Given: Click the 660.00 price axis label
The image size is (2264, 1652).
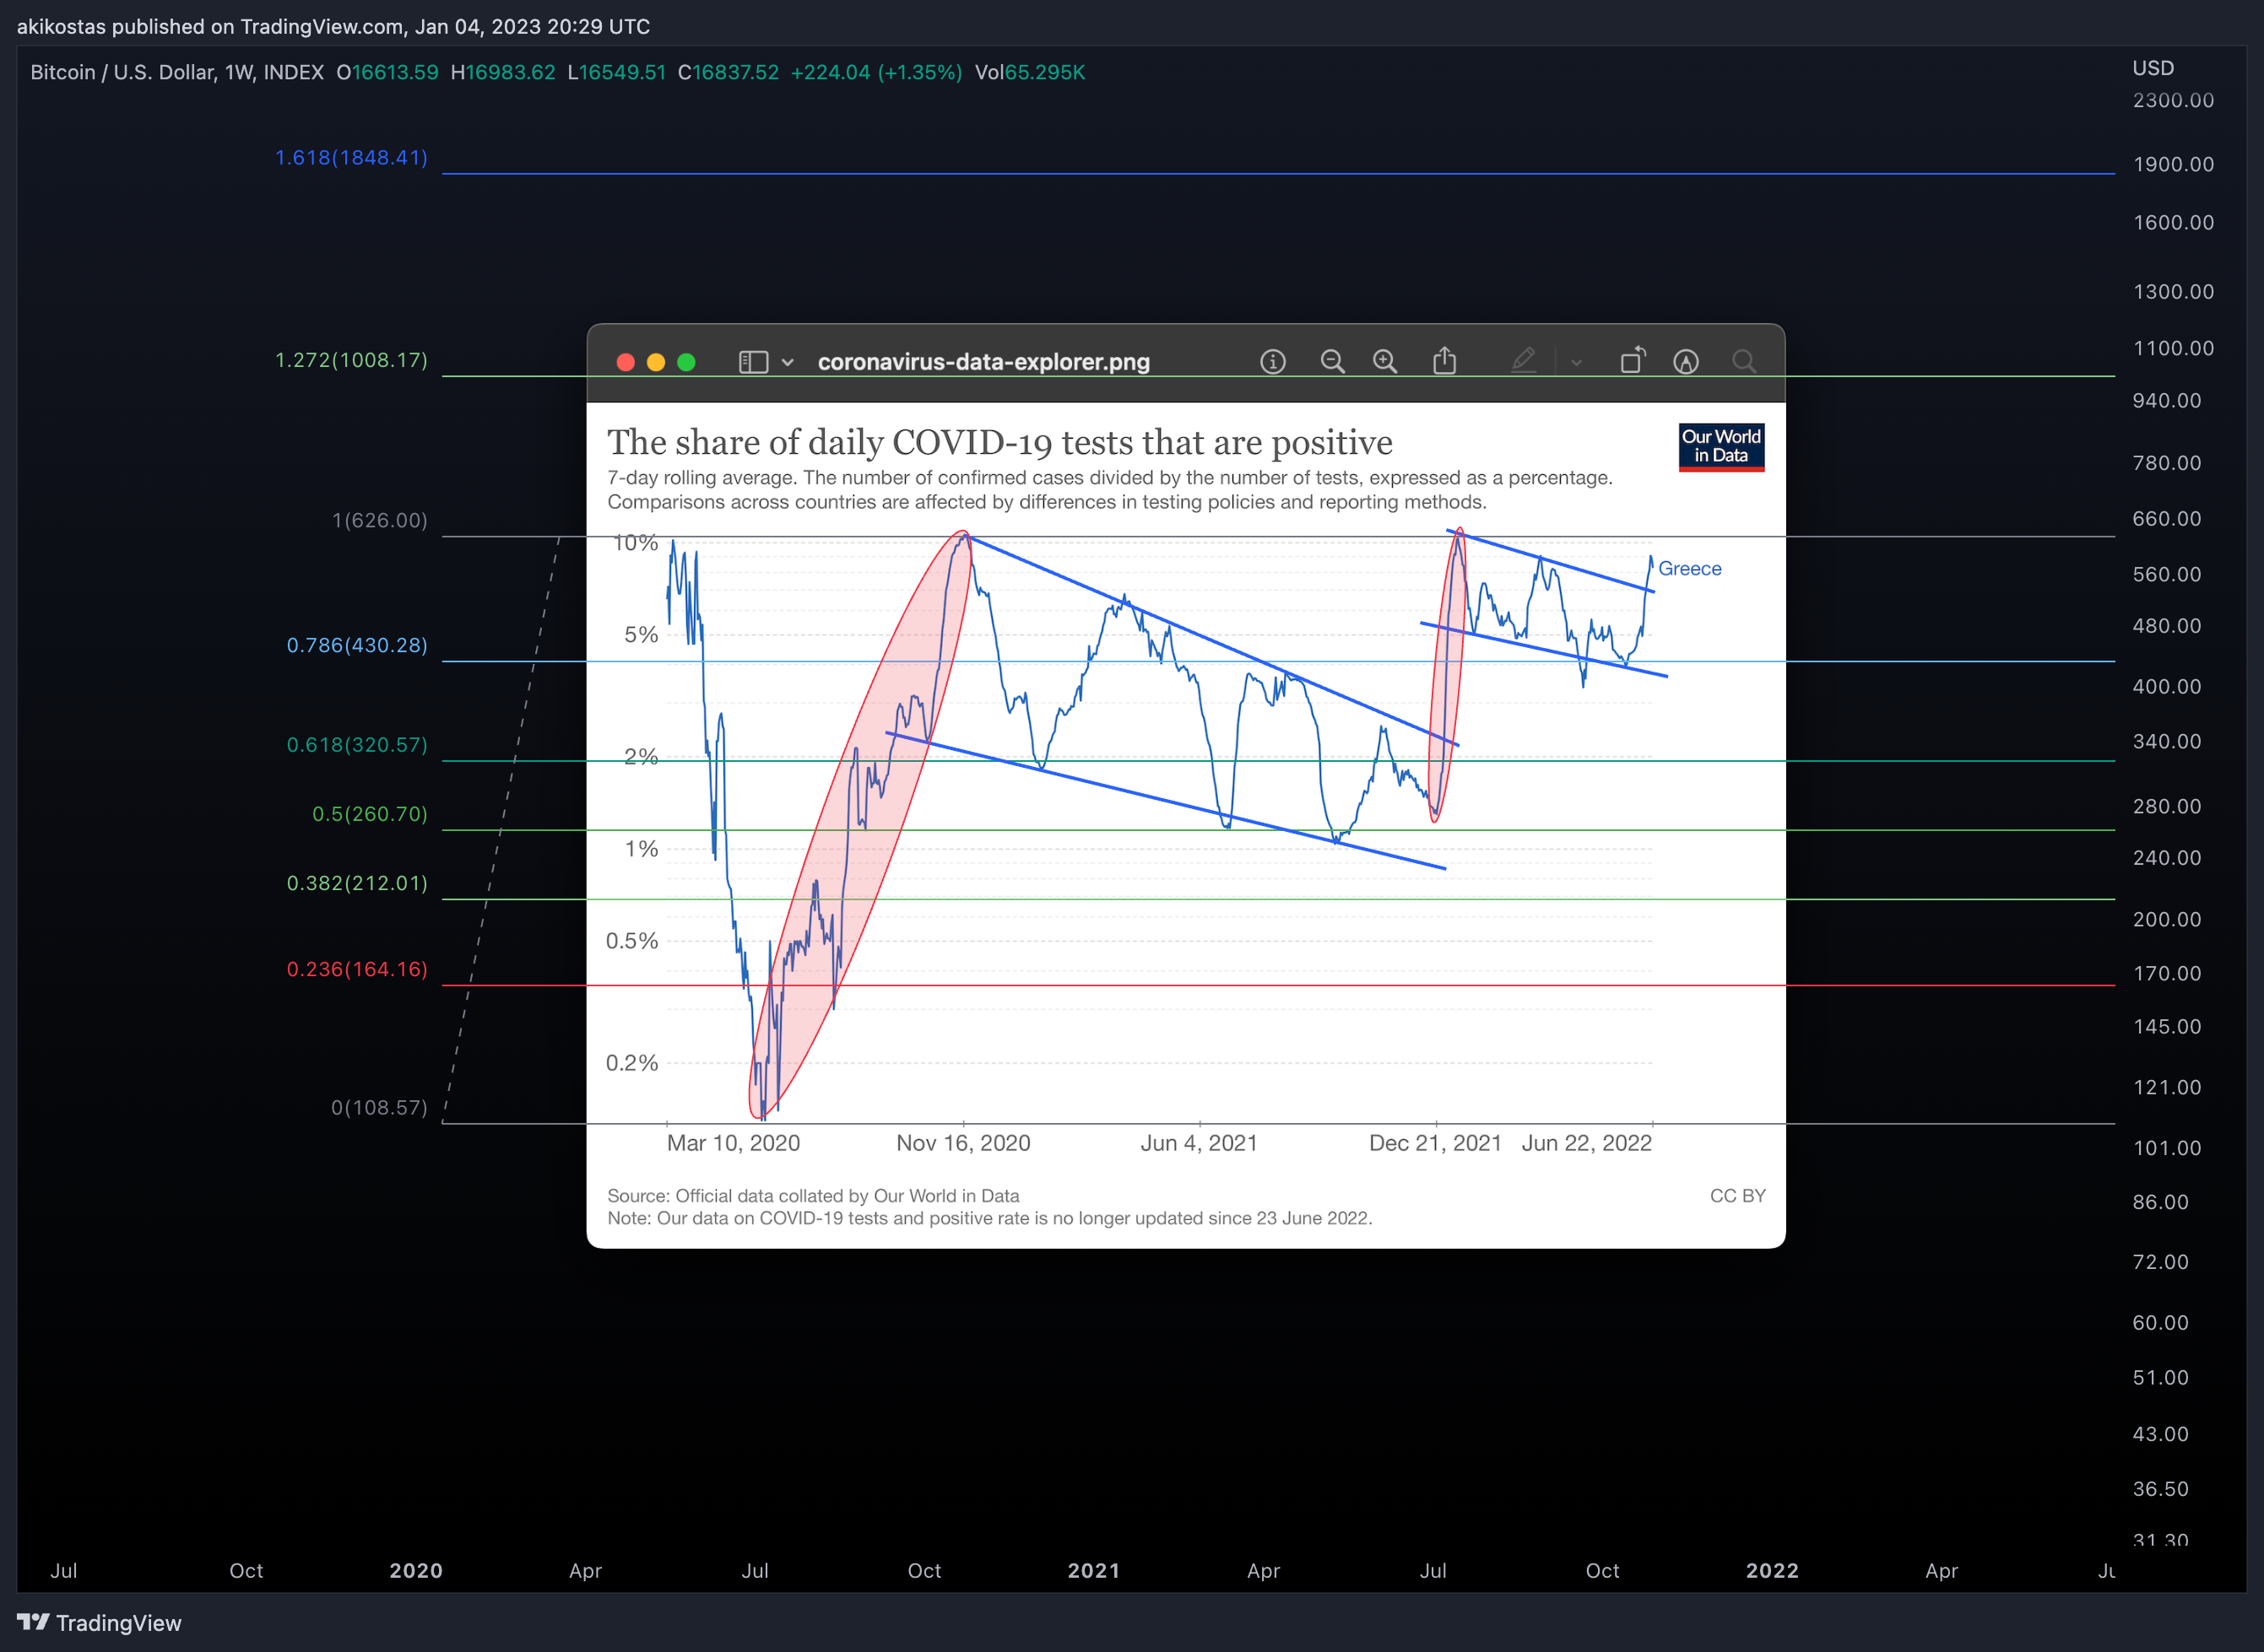Looking at the screenshot, I should (2167, 518).
